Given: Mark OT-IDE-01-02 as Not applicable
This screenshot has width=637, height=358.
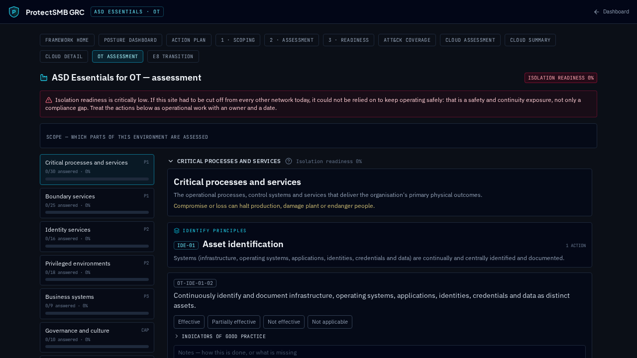Looking at the screenshot, I should click(x=330, y=322).
